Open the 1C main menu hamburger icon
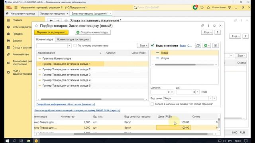The height and width of the screenshot is (143, 255). (x=16, y=8)
